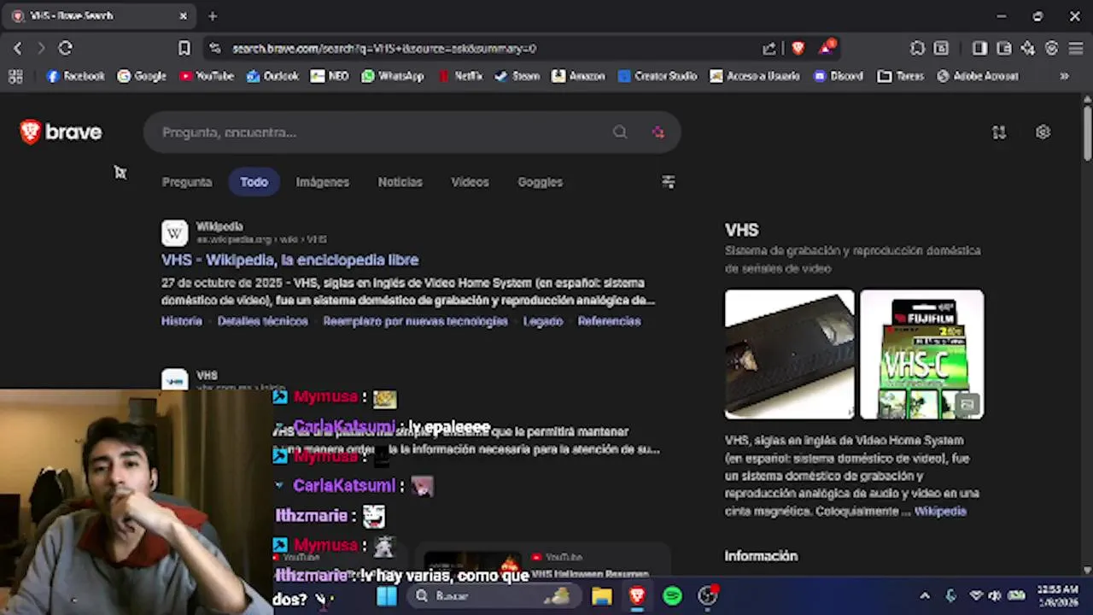Click the Brave logo on the search page
Image resolution: width=1093 pixels, height=615 pixels.
point(61,132)
